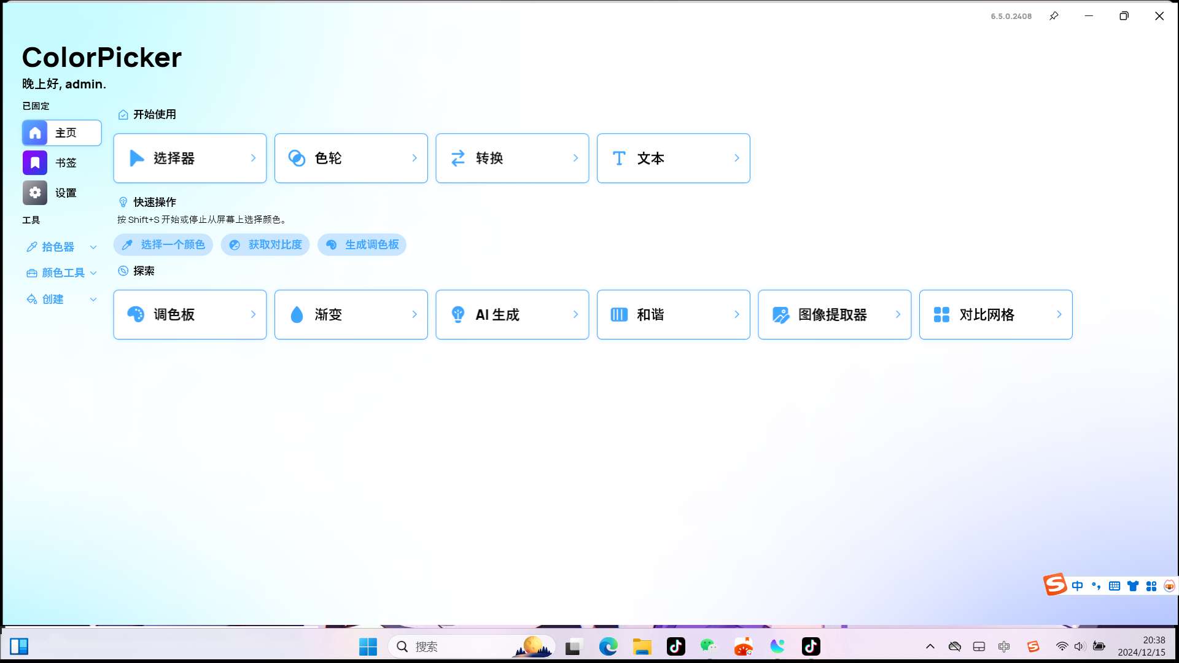Click the Sogou input 中 language toggle
1179x663 pixels.
1077,586
